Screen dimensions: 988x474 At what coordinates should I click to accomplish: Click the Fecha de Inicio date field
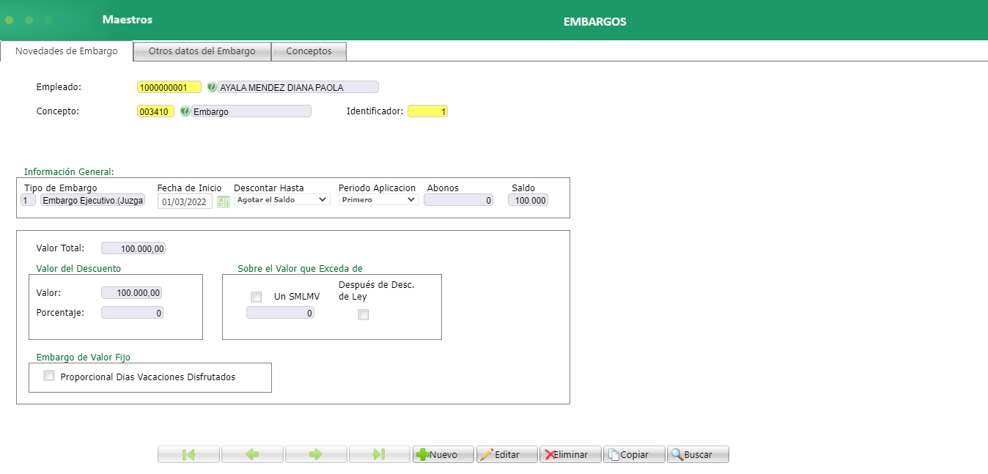pyautogui.click(x=185, y=201)
